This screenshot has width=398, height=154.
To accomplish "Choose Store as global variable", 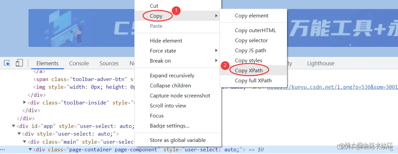I will point(178,140).
